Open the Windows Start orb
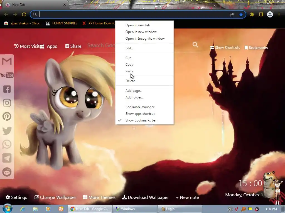This screenshot has width=285, height=213. click(7, 209)
